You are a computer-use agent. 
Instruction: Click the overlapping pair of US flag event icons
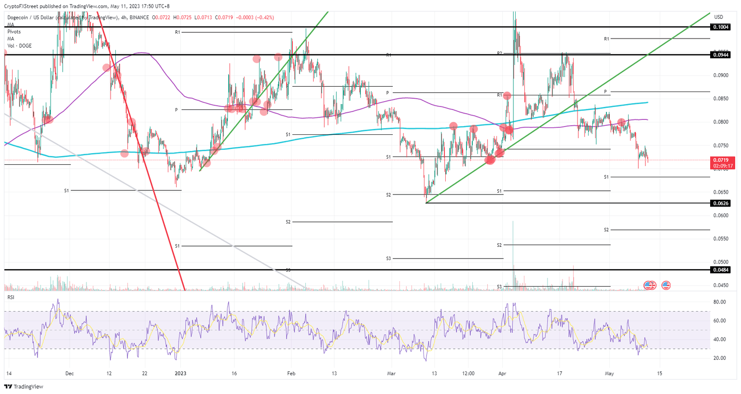pyautogui.click(x=649, y=285)
